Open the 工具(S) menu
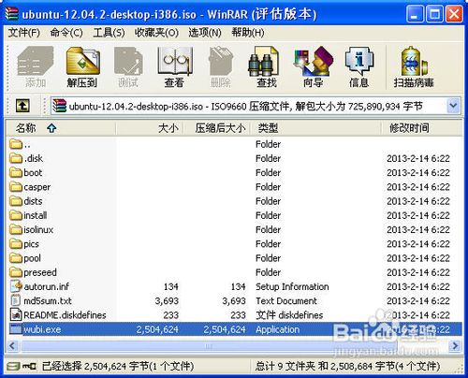468x378 pixels. 109,33
